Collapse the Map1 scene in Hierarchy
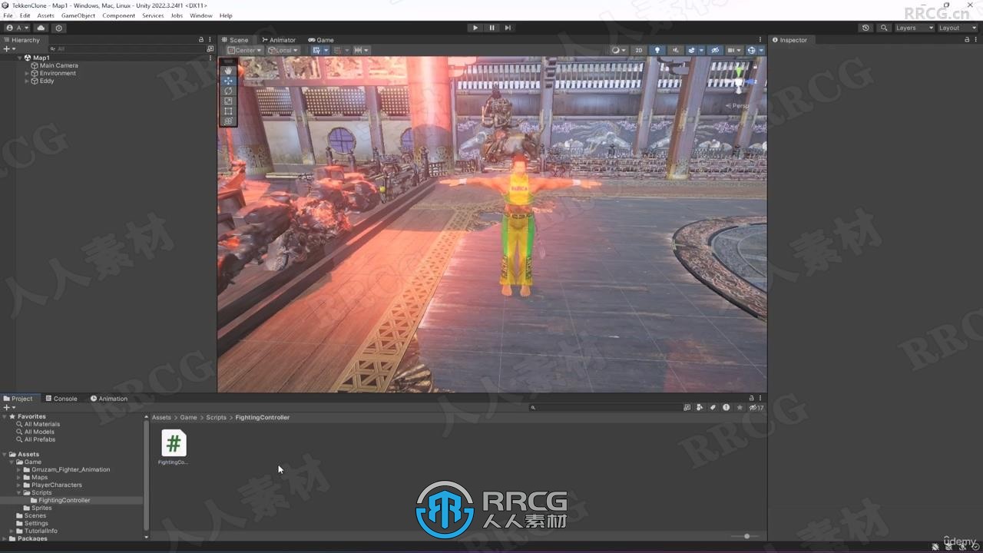 20,58
